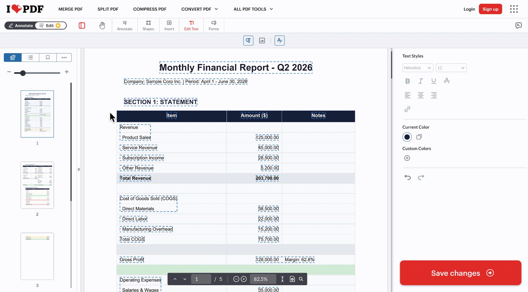Open page 3 thumbnail
528x292 pixels.
pyautogui.click(x=37, y=256)
